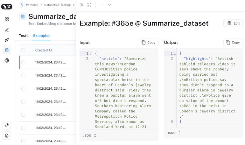The width and height of the screenshot is (245, 145).
Task: Switch to the Tests tab
Action: coord(24,36)
